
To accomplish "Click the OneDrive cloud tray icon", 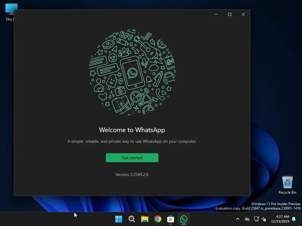I will (x=247, y=219).
